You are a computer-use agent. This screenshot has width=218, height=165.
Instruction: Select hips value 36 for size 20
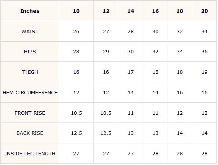click(204, 52)
